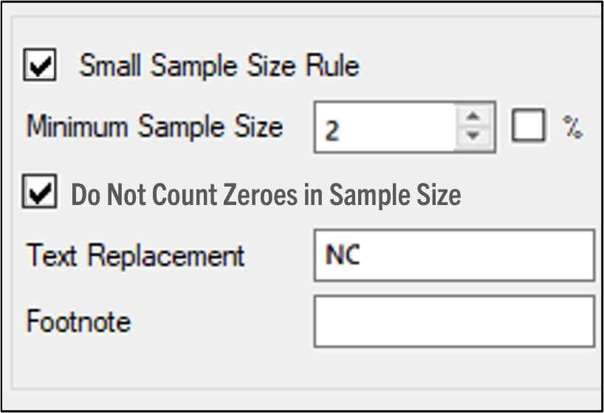
Task: Uncheck Do Not Count Zeroes checkbox
Action: (40, 192)
